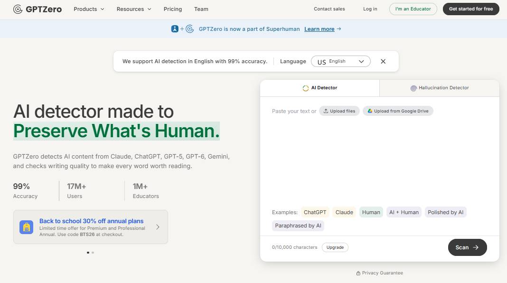The width and height of the screenshot is (507, 283).
Task: Click the GPTZero brand name text
Action: 44,9
